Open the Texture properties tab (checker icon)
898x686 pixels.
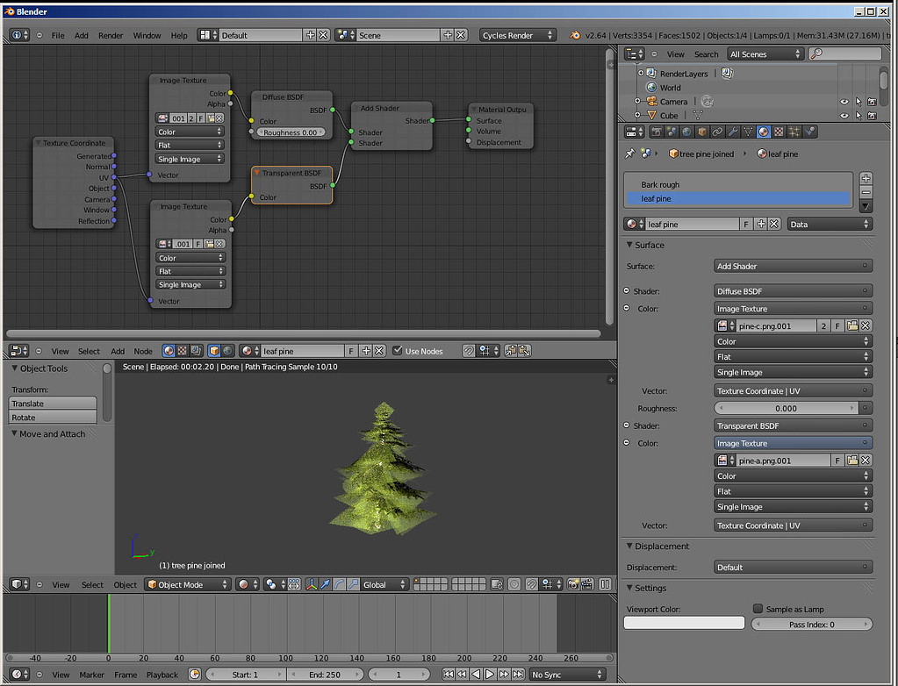click(779, 132)
